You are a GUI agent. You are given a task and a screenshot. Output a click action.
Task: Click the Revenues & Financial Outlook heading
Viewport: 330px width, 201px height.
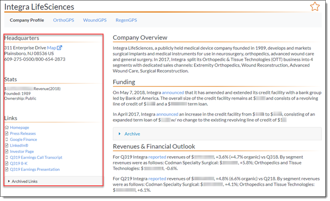click(154, 146)
